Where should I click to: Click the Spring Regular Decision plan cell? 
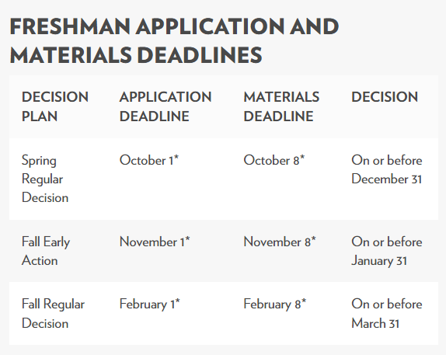45,179
